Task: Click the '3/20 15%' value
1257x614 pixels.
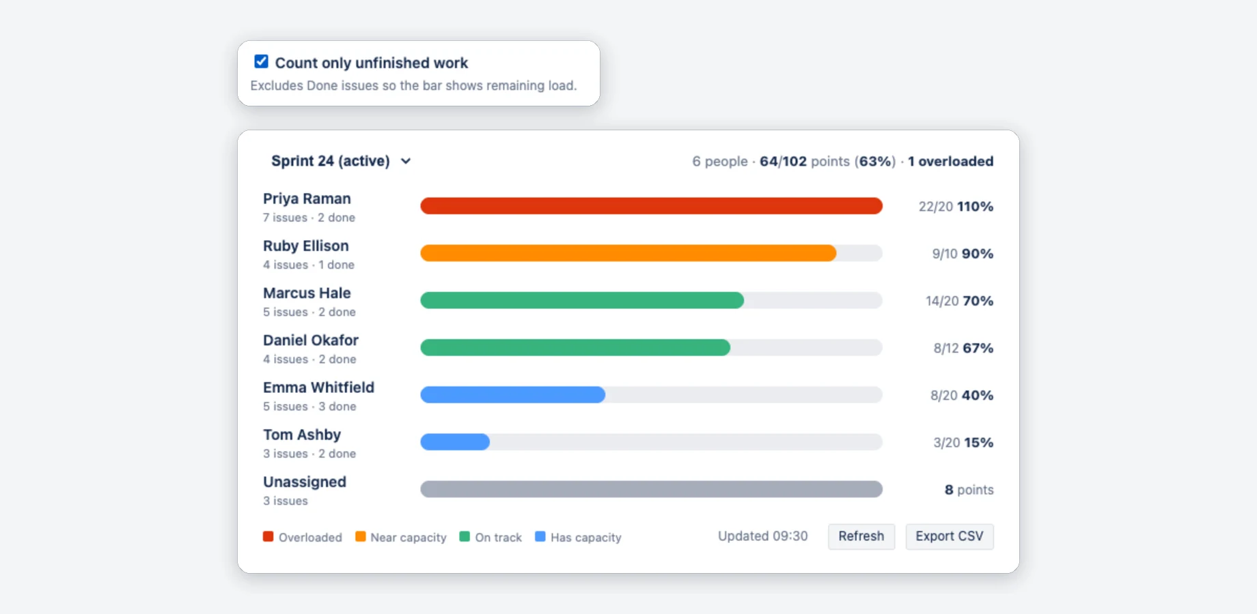Action: 963,442
